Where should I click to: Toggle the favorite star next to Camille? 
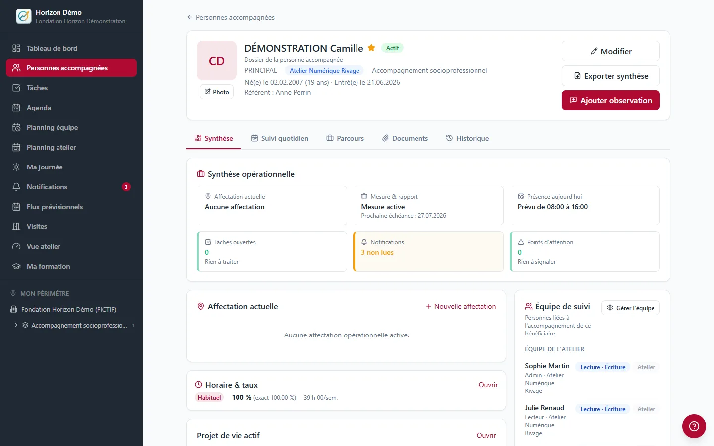pos(371,48)
